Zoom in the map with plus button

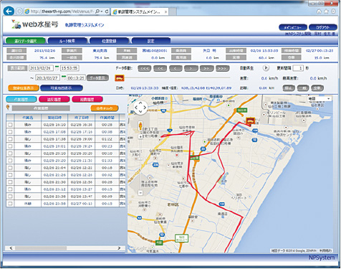[x=140, y=136]
